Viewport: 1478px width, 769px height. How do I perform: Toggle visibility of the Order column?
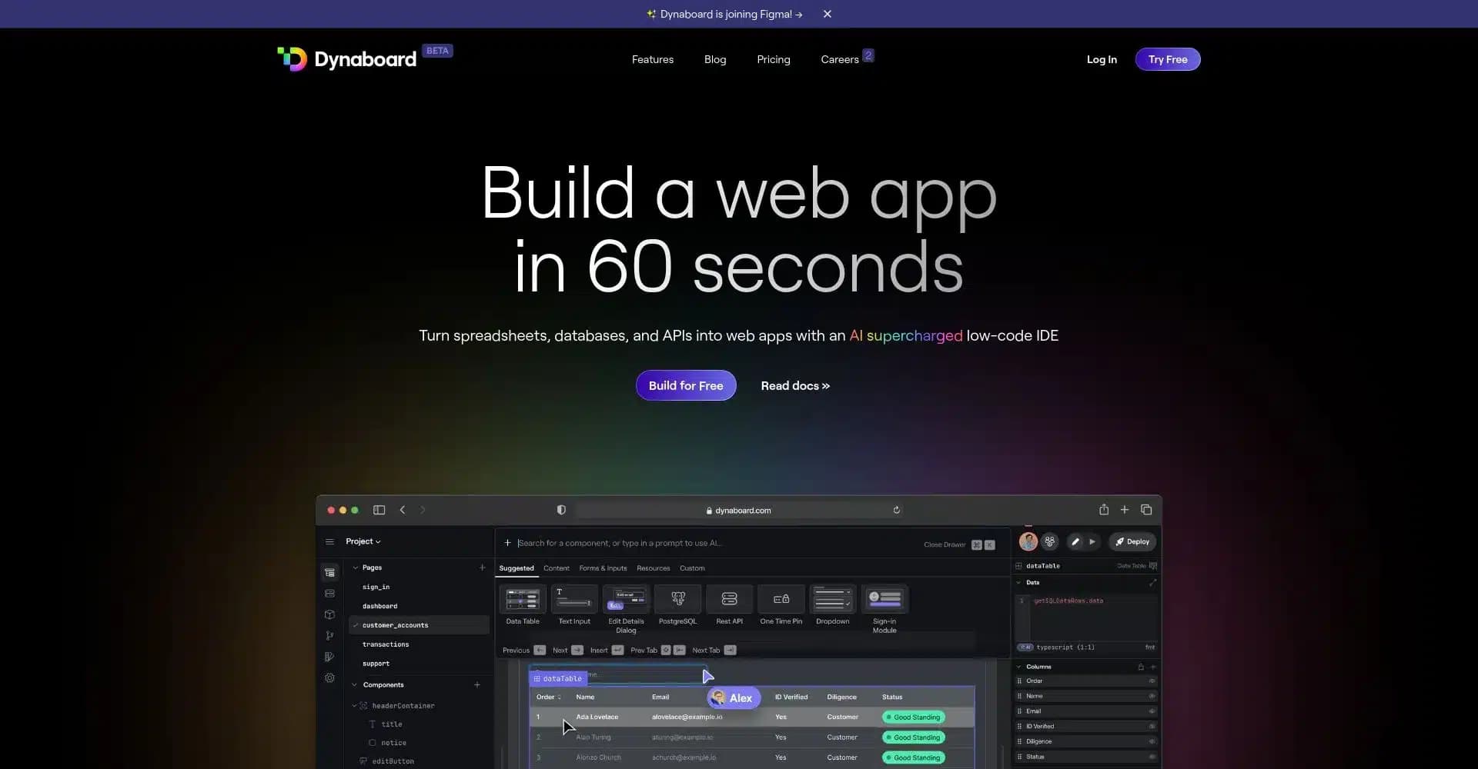tap(1152, 681)
